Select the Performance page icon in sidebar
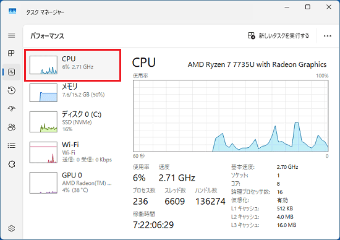Image resolution: width=340 pixels, height=240 pixels. 12,72
